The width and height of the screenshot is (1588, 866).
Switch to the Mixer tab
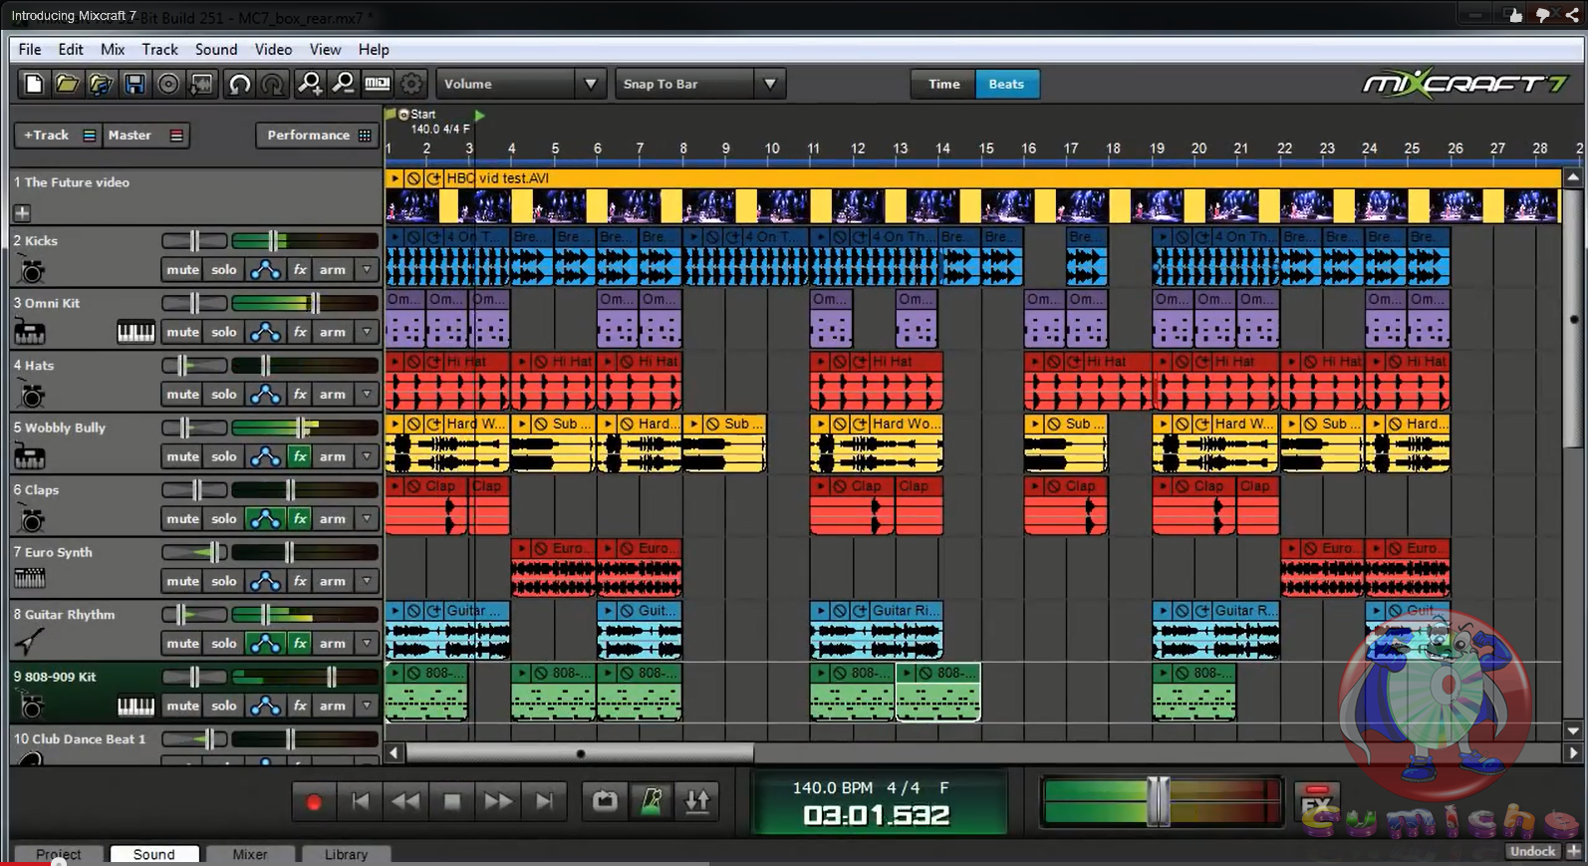249,854
